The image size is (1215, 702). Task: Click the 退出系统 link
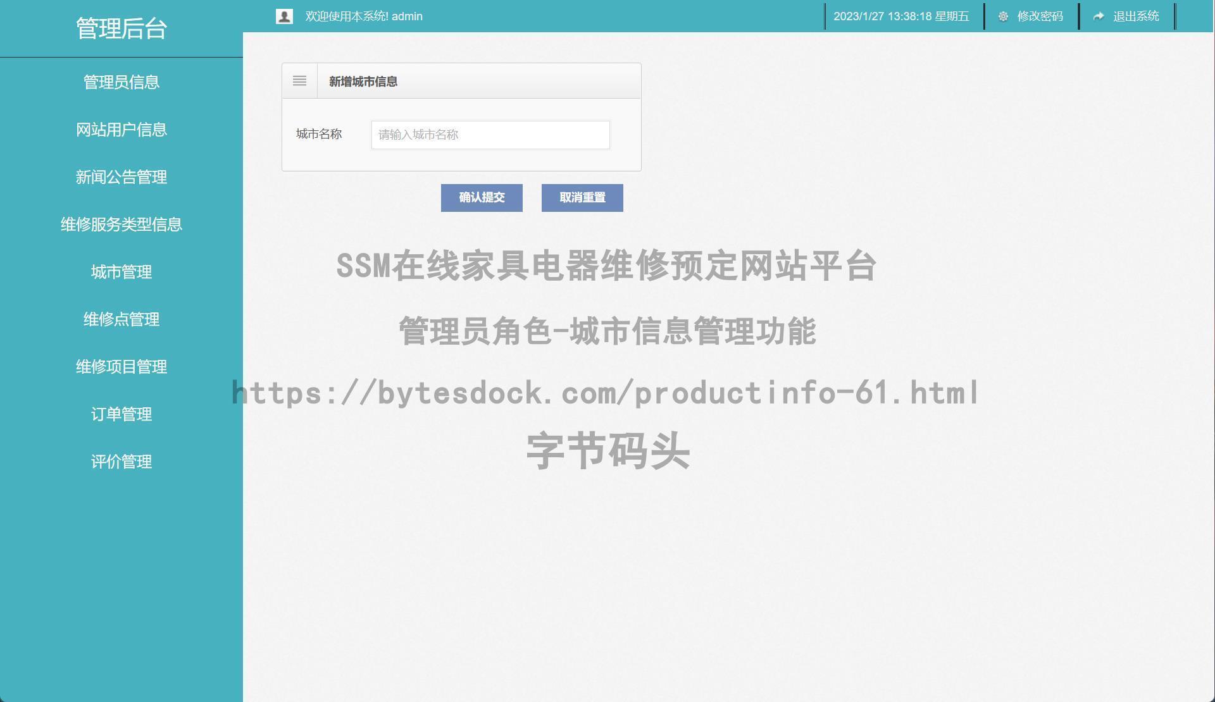1136,16
